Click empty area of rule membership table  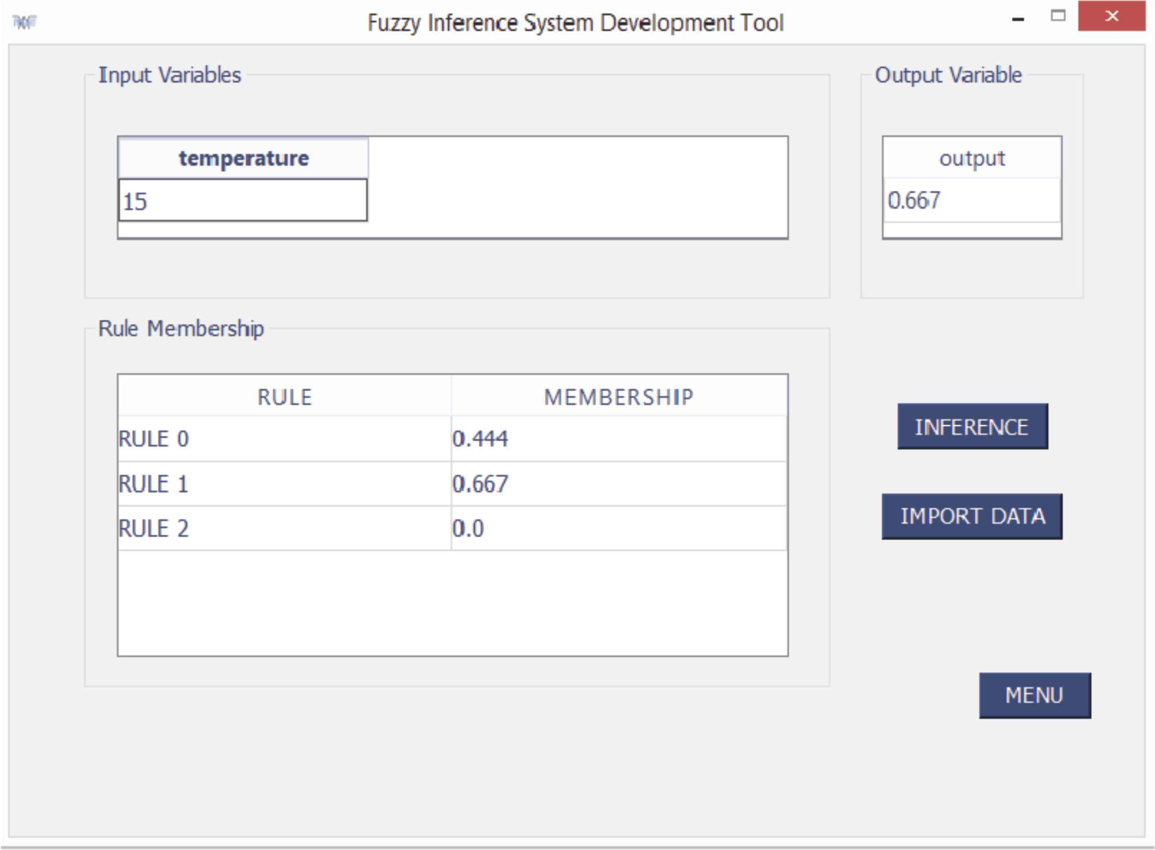click(453, 603)
